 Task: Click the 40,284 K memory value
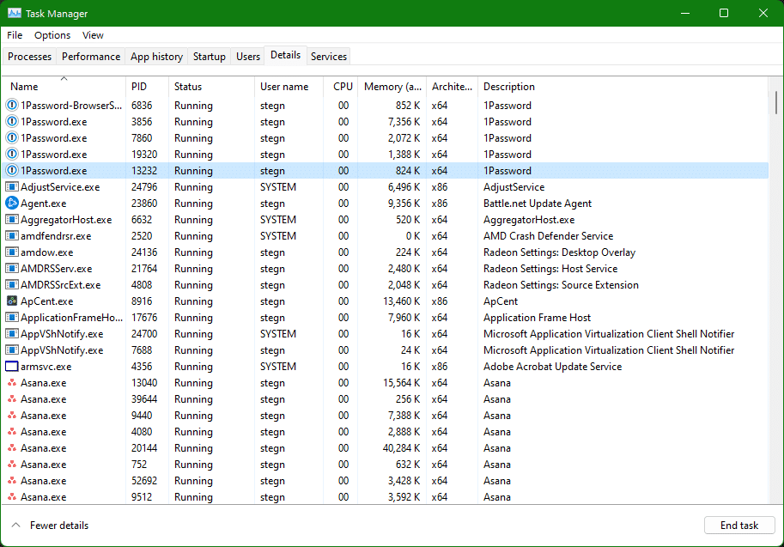click(401, 448)
